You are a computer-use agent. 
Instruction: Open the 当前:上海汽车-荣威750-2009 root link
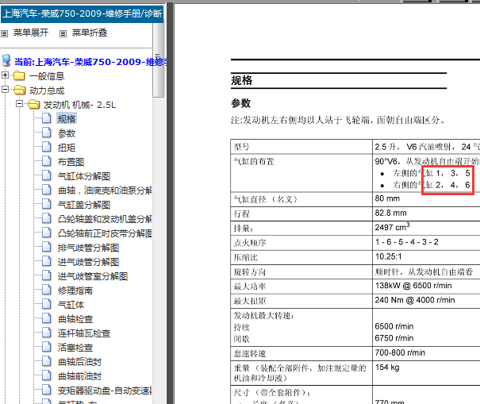coord(90,62)
